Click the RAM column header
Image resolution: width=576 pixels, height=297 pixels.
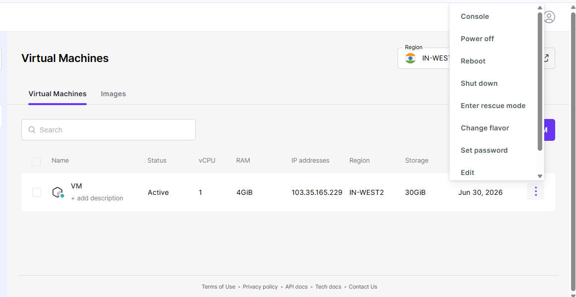click(x=243, y=160)
